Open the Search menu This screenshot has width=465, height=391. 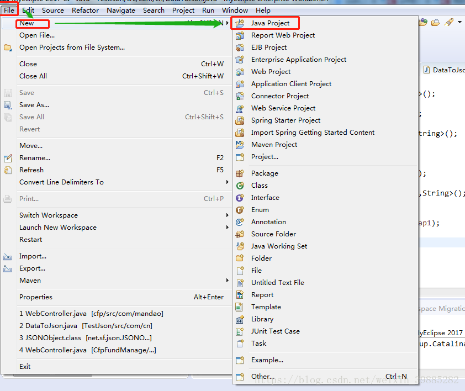[x=154, y=10]
